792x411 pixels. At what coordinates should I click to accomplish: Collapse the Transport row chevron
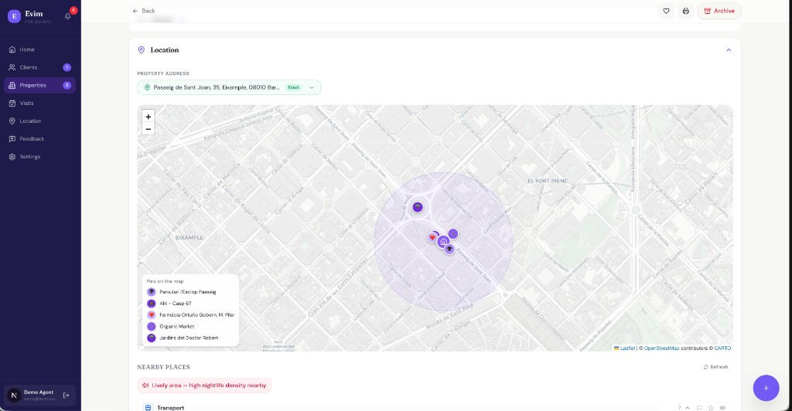(688, 407)
